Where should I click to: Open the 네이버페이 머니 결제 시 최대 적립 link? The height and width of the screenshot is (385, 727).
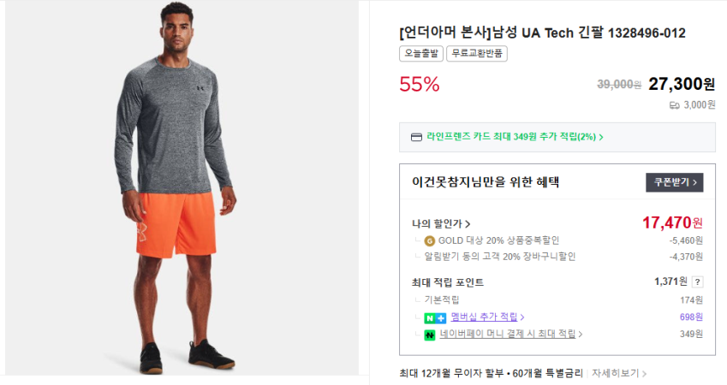coord(511,335)
